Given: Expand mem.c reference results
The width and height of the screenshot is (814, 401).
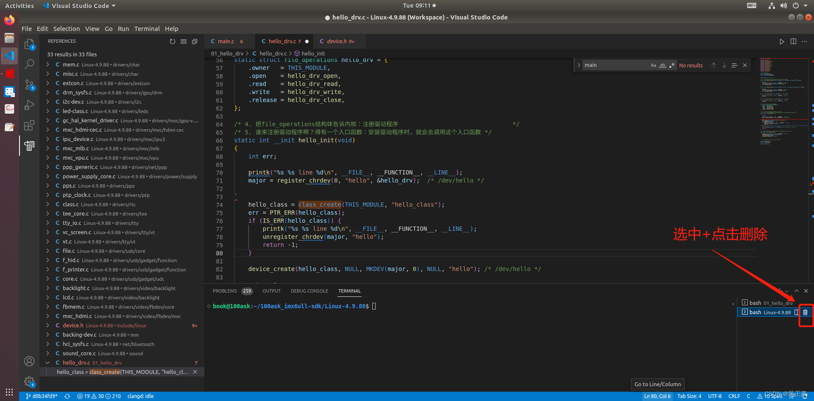Looking at the screenshot, I should pos(47,65).
